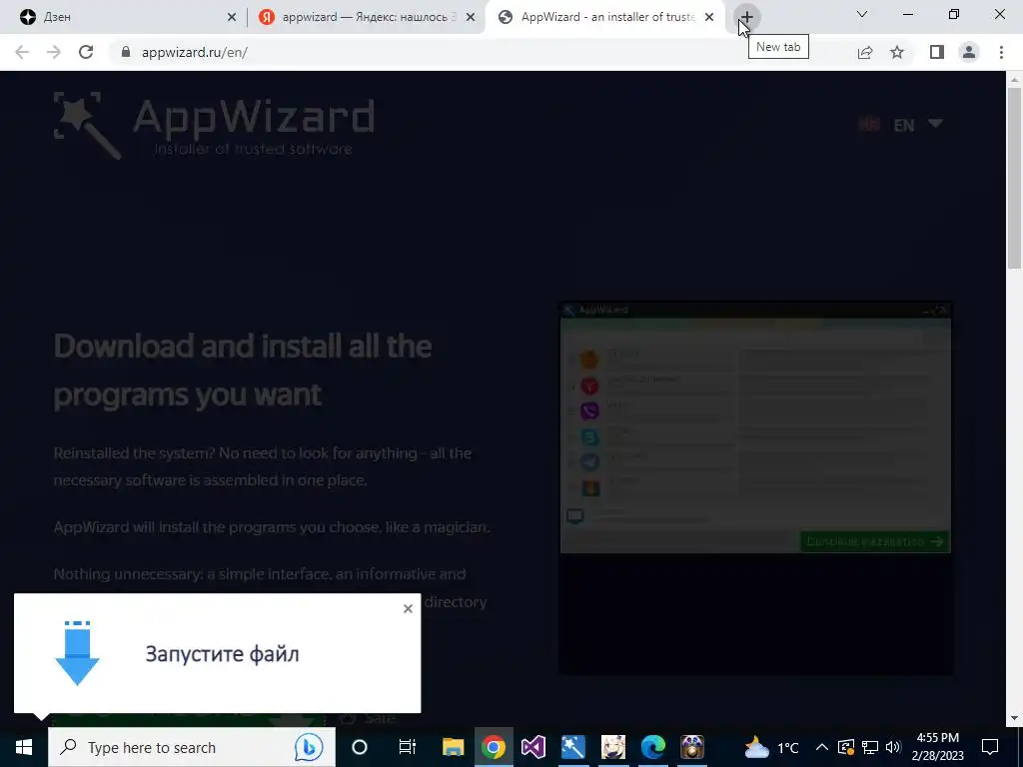Close the Запустите файл popup
The height and width of the screenshot is (767, 1023).
pos(408,608)
